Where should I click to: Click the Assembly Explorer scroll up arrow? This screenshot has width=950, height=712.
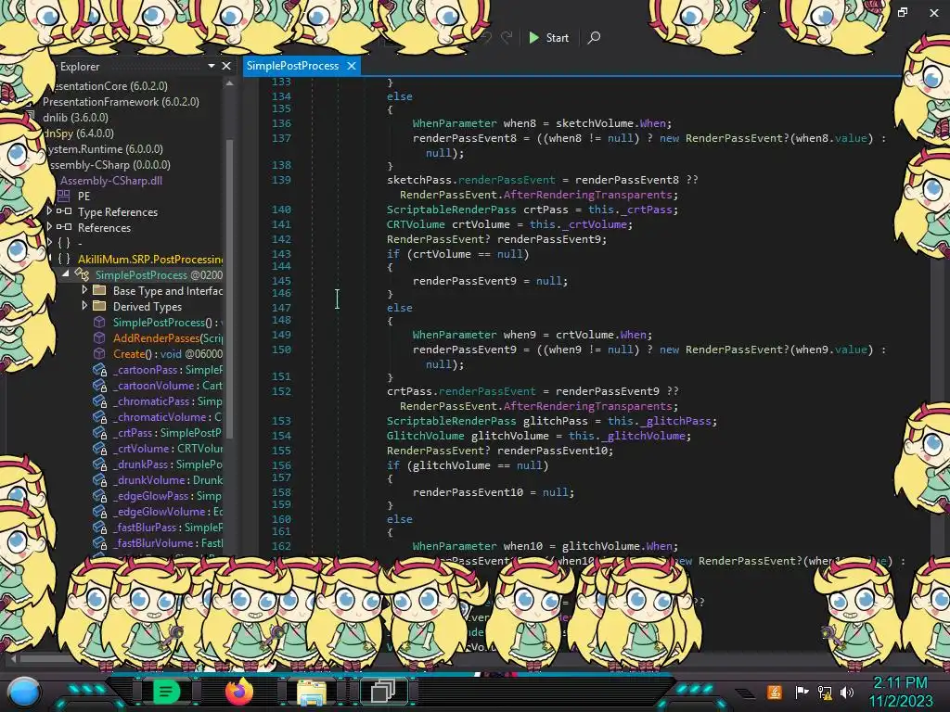click(230, 84)
